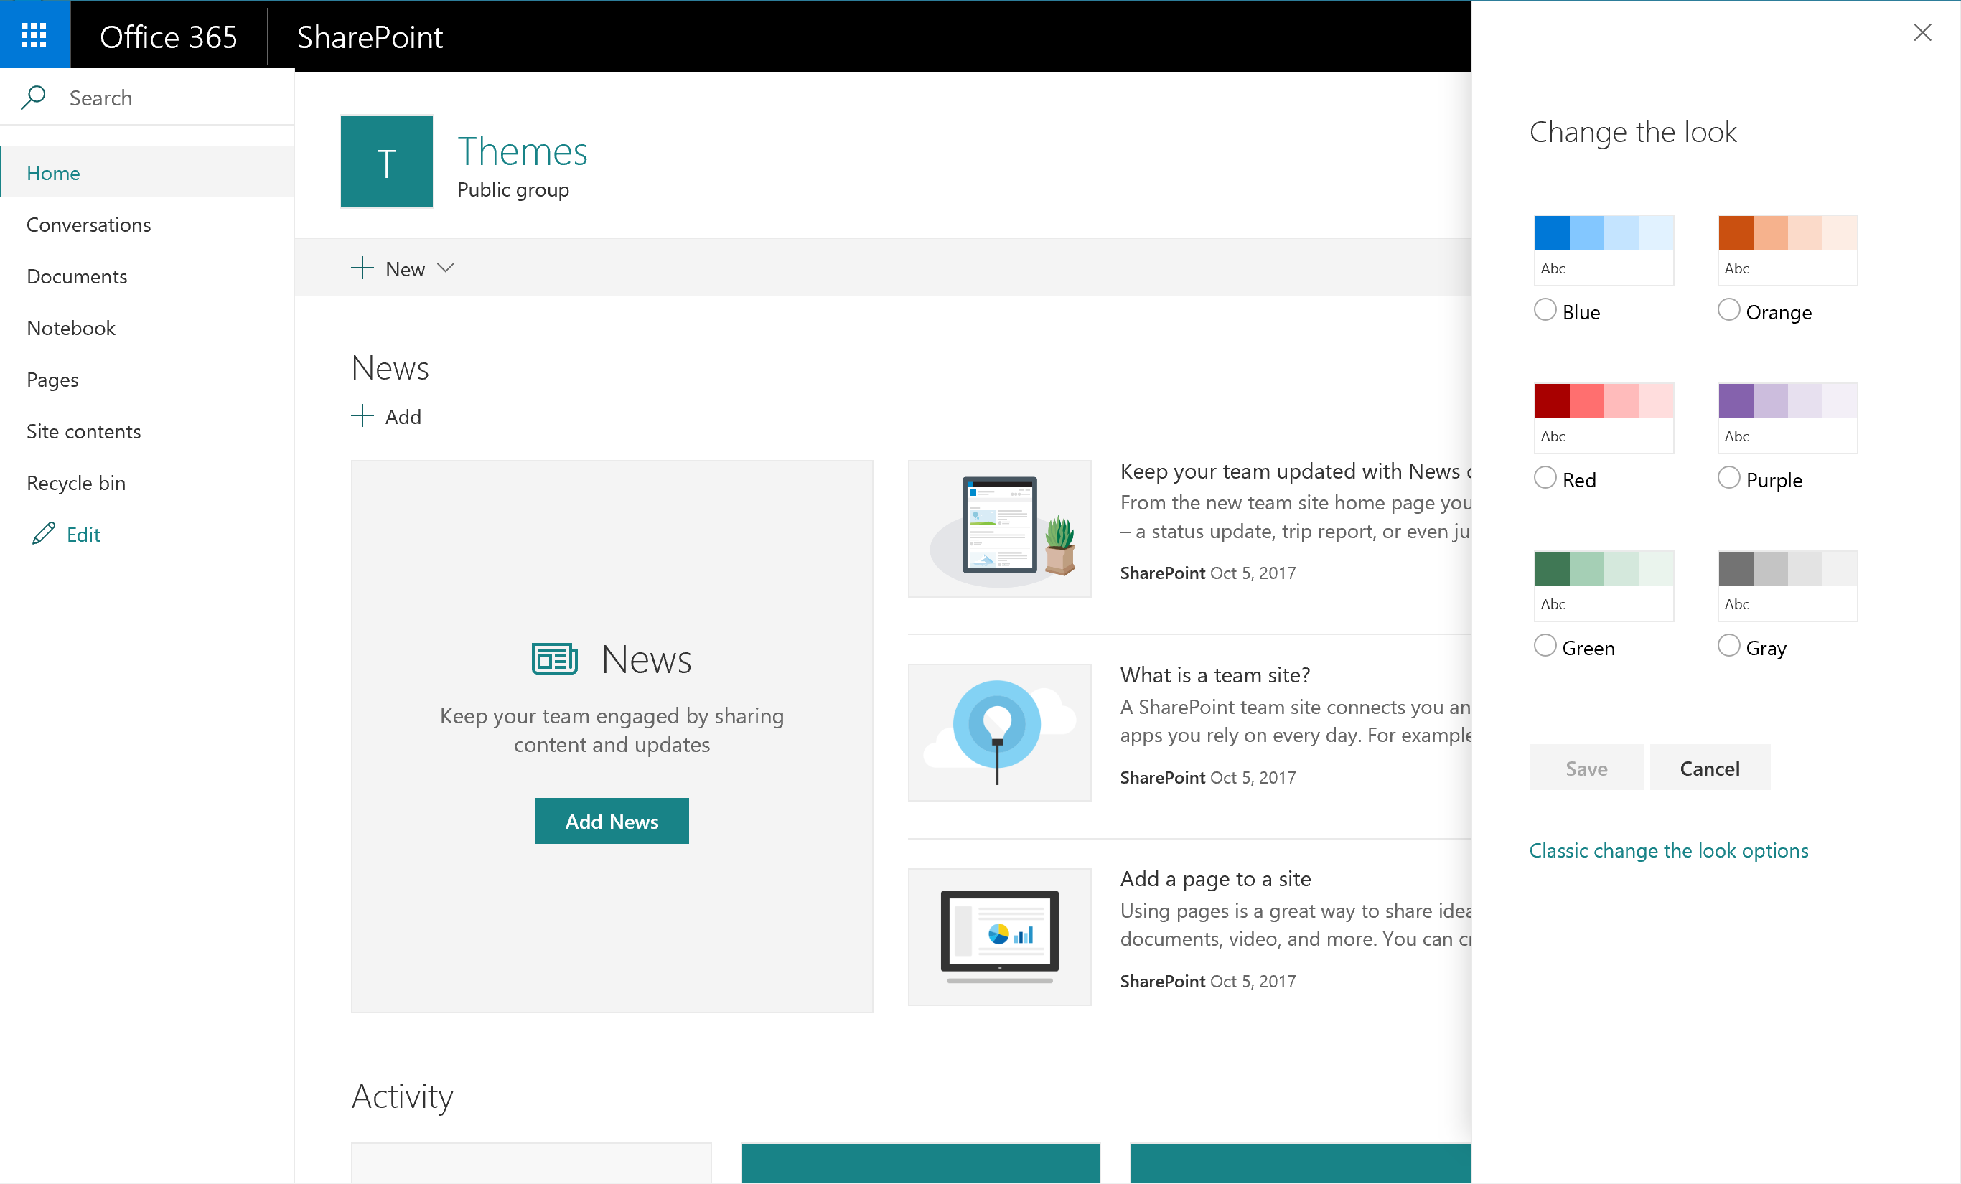The height and width of the screenshot is (1184, 1961).
Task: Click the Themes site logo tile
Action: pyautogui.click(x=386, y=161)
